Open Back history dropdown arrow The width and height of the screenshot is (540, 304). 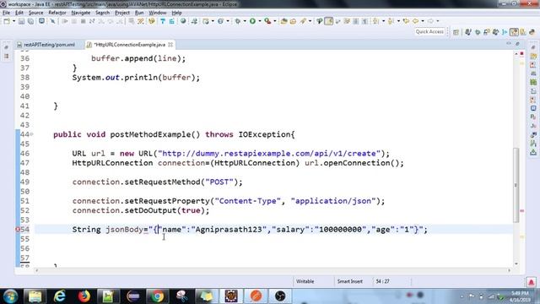coord(423,21)
